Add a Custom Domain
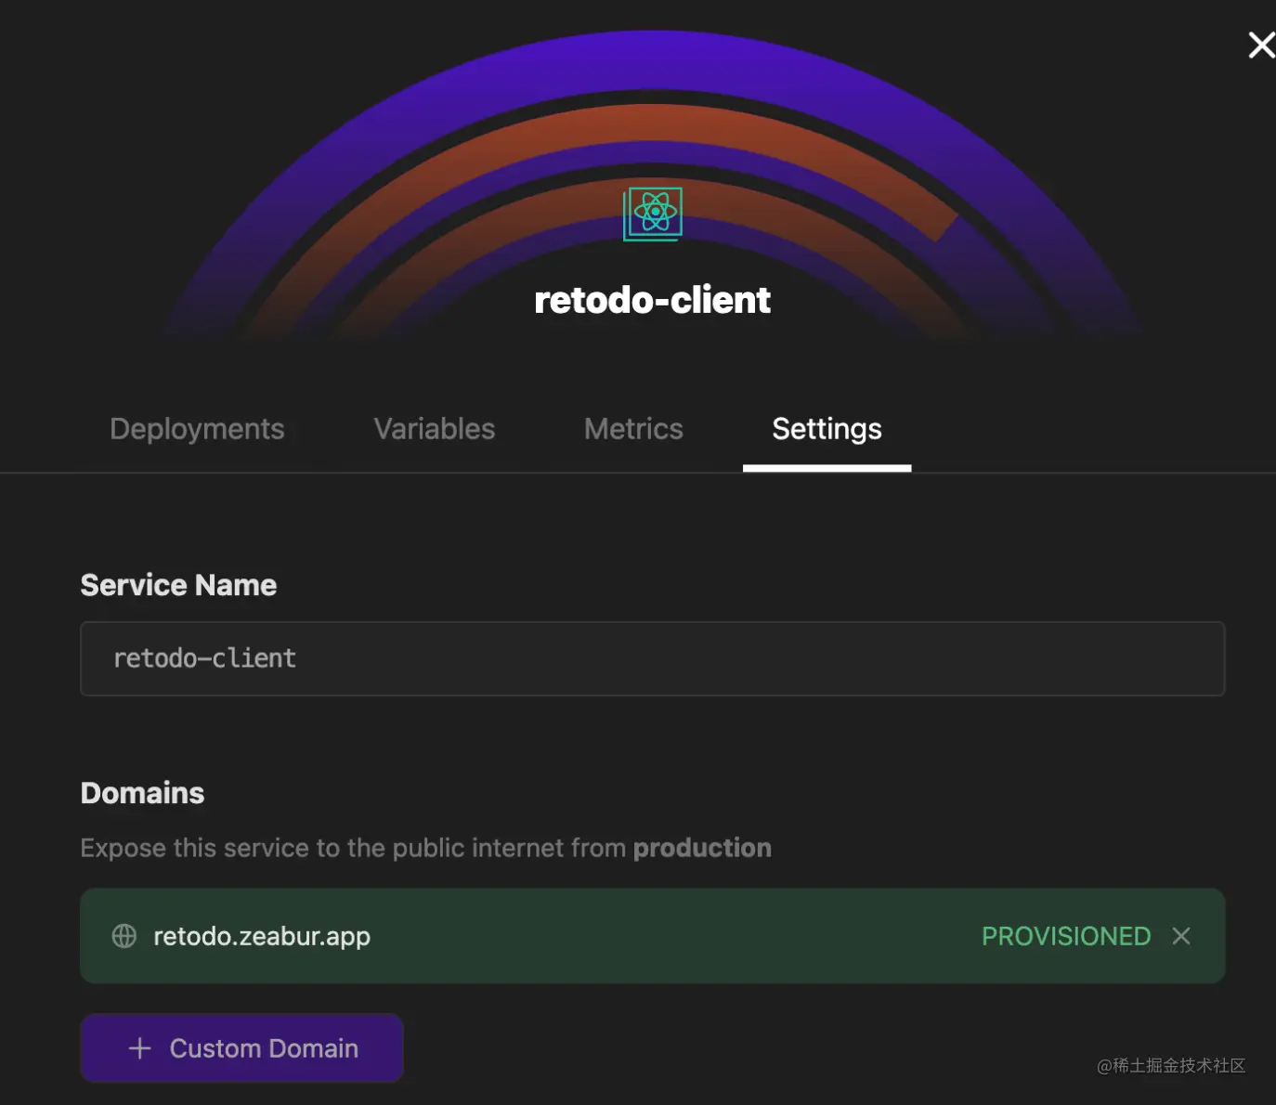Viewport: 1276px width, 1105px height. (241, 1047)
